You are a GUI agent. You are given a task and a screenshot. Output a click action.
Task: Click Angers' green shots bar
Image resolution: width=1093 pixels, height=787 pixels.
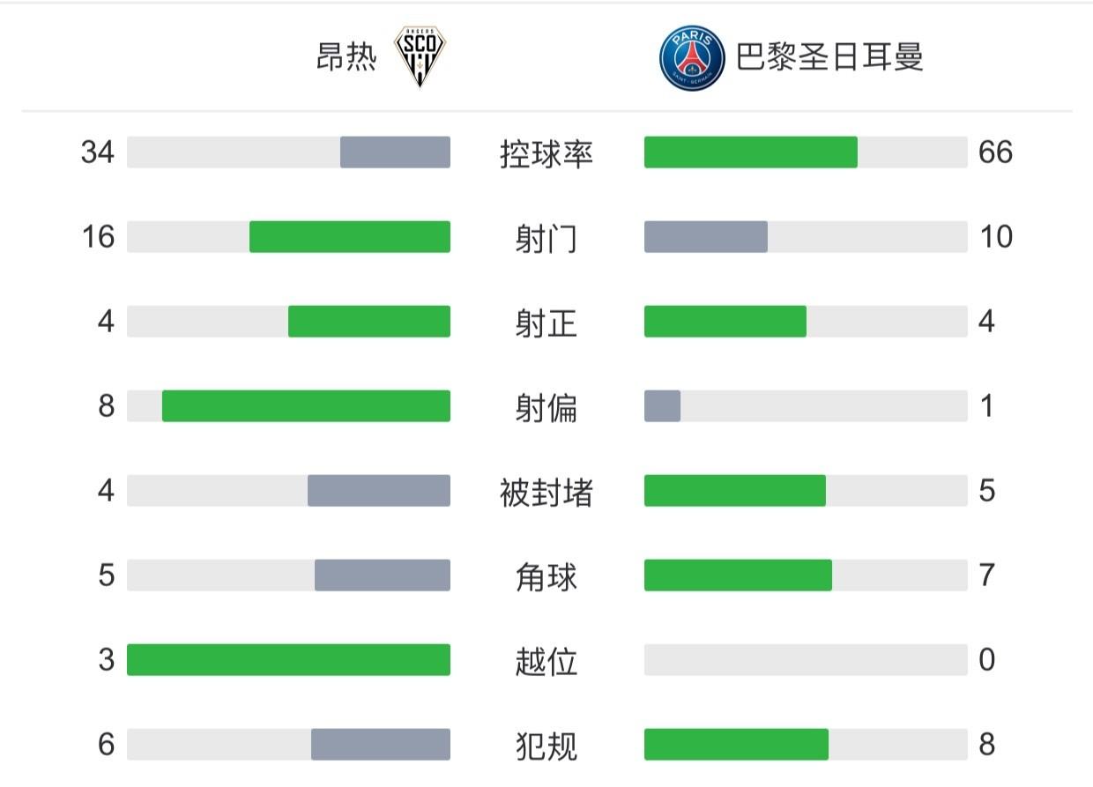(x=349, y=237)
